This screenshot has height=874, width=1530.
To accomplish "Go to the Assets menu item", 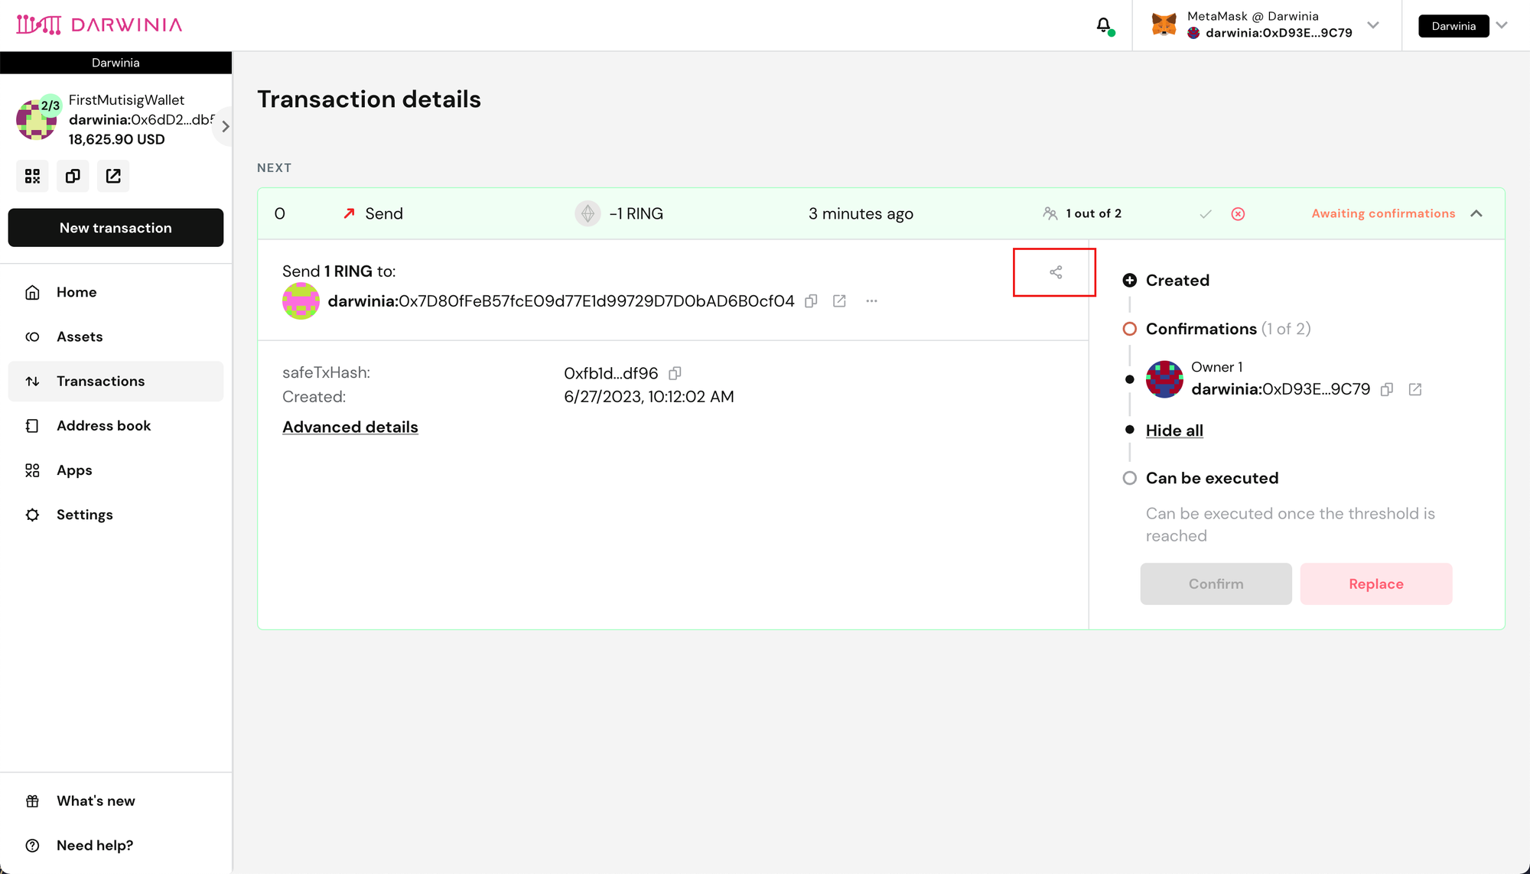I will click(80, 336).
